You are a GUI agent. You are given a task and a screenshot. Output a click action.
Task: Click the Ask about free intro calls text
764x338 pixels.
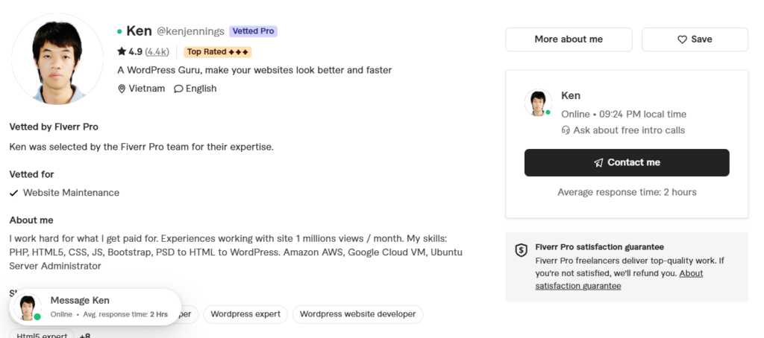[629, 130]
